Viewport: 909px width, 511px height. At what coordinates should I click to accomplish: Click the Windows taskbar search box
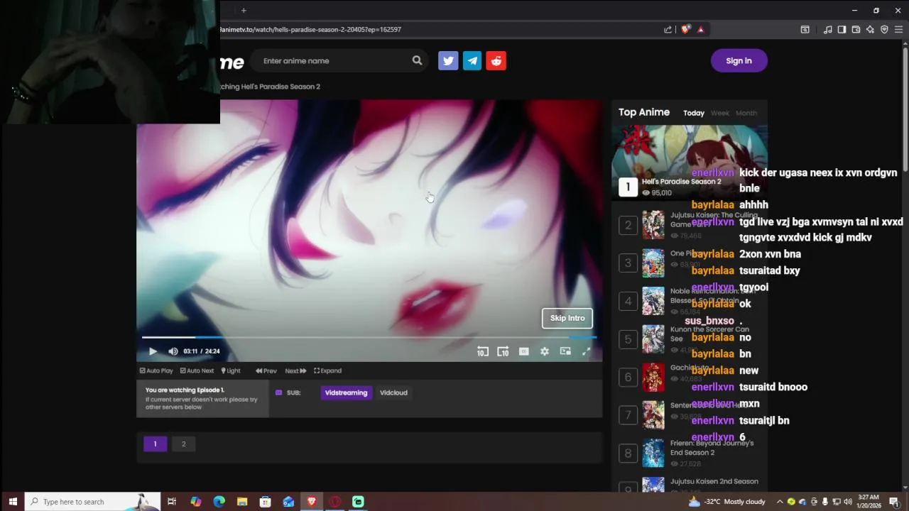[92, 502]
